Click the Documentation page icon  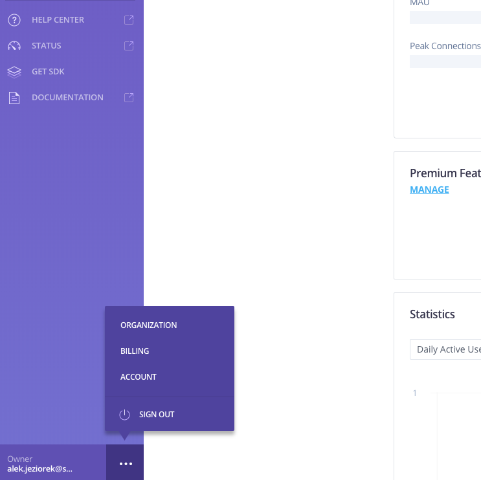pos(14,98)
